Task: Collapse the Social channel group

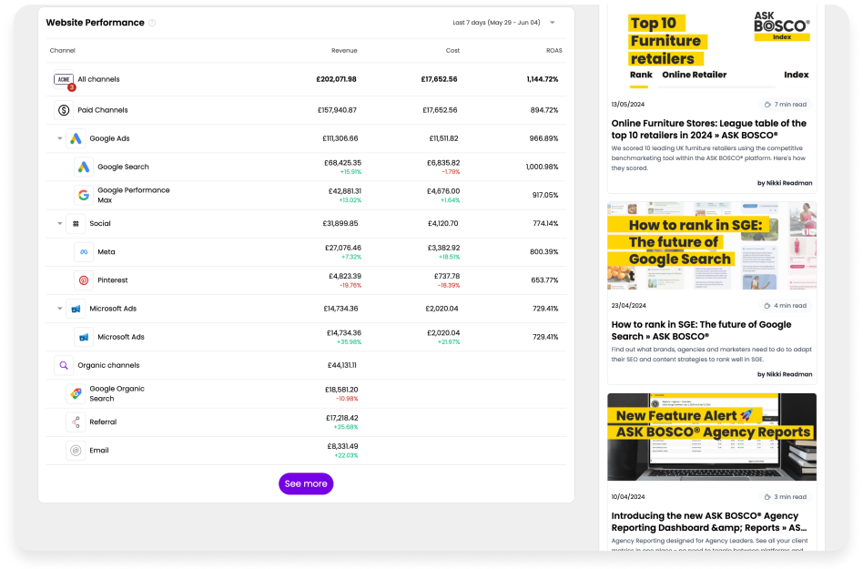Action: [59, 223]
